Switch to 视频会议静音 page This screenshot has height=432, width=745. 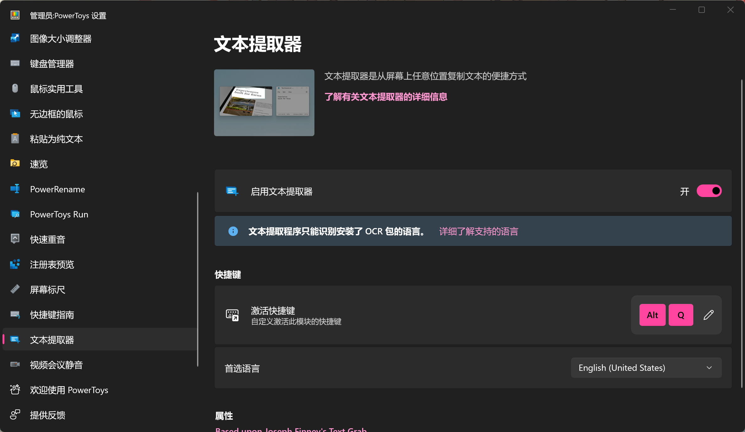click(100, 365)
